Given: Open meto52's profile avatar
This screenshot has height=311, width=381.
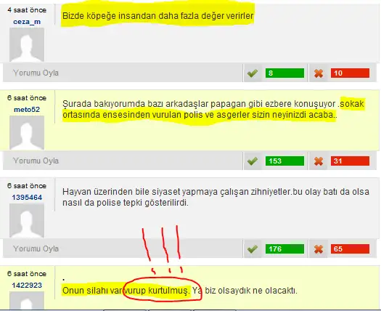Looking at the screenshot, I should (27, 133).
